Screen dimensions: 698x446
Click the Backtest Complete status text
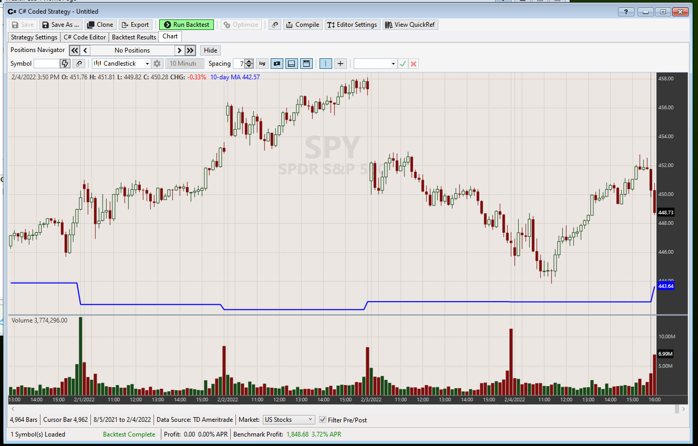coord(129,434)
